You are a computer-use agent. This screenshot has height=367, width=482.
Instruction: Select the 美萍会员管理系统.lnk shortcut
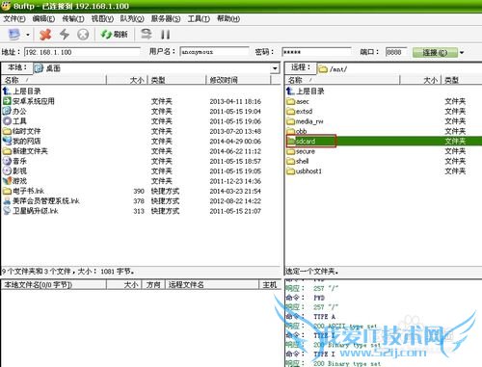(x=41, y=200)
